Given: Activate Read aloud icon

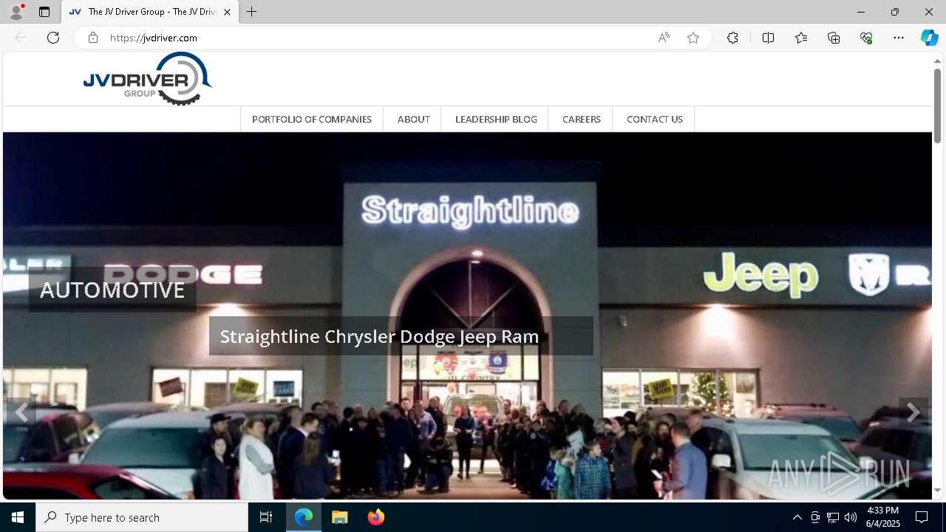Looking at the screenshot, I should [x=664, y=38].
